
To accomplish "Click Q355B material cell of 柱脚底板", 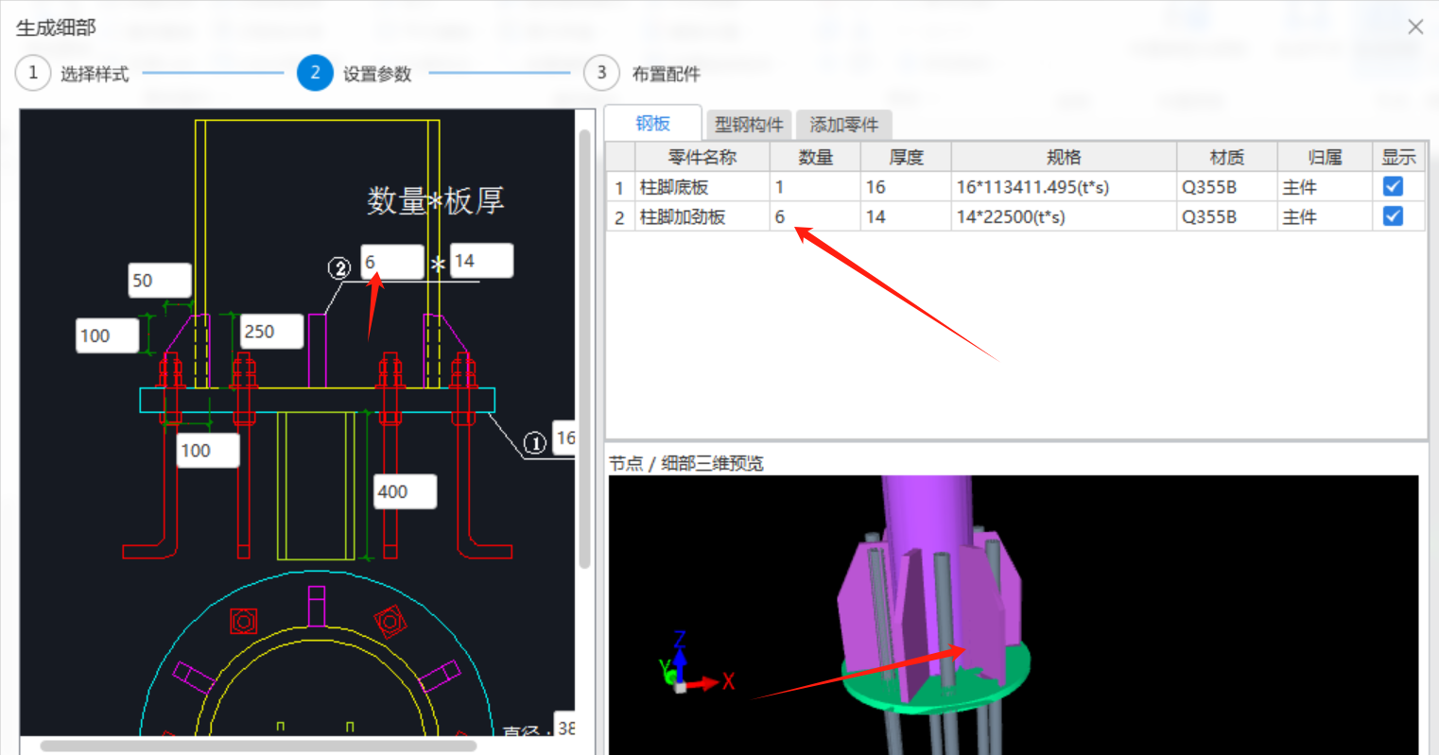I will click(x=1227, y=187).
